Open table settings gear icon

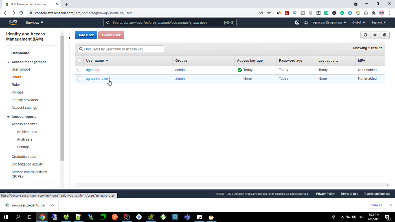[375, 35]
